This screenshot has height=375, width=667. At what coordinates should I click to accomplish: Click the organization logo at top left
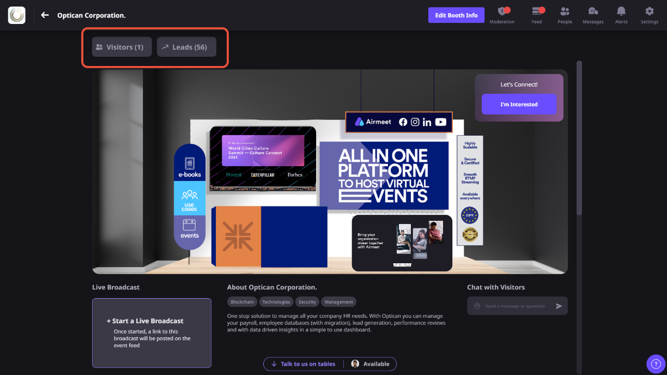[17, 15]
